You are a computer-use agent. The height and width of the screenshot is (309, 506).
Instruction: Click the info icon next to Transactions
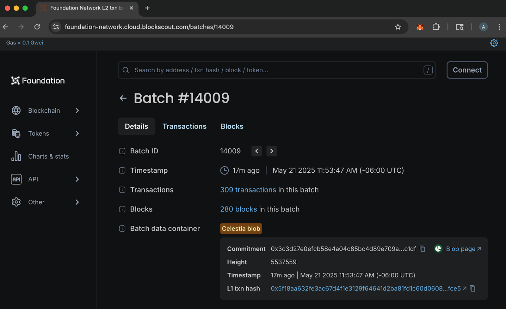(x=122, y=190)
